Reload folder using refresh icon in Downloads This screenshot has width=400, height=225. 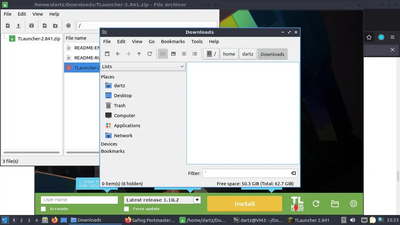pos(150,54)
